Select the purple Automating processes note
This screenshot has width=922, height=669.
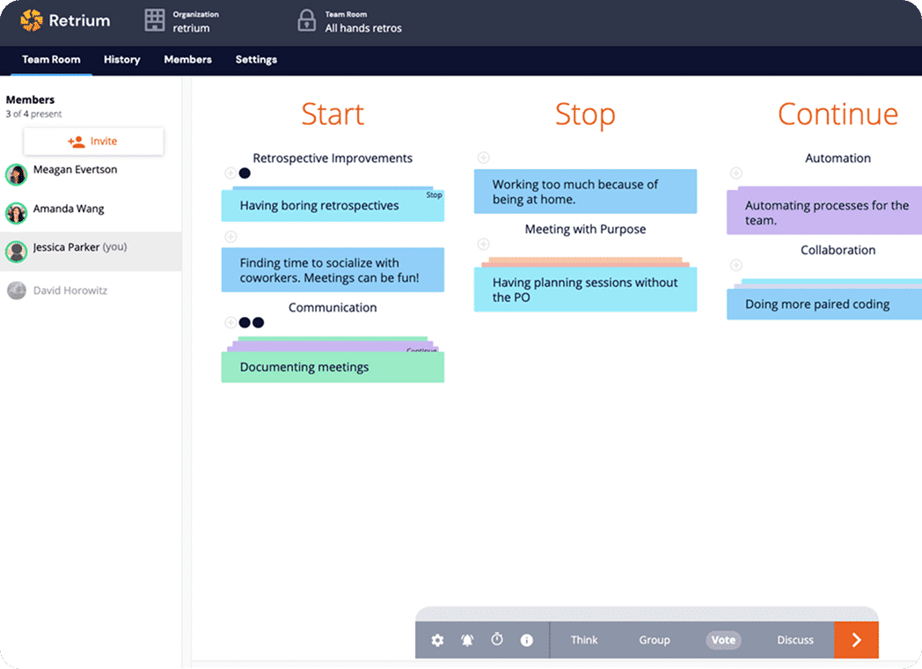[x=823, y=212]
